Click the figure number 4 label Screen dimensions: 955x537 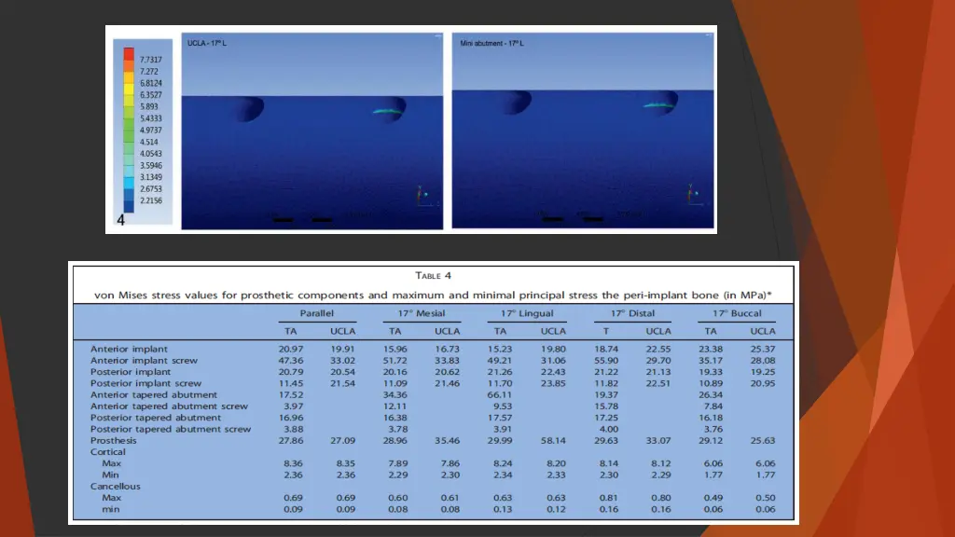click(120, 220)
